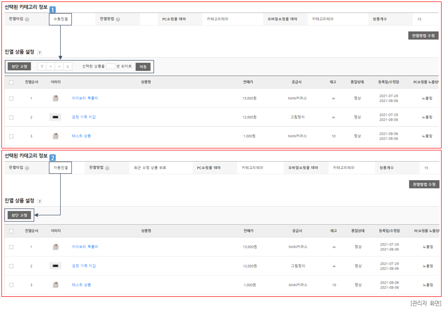445x311 pixels.
Task: Check 아이보리 목폴라 row in 자동진열 table
Action: click(11, 247)
